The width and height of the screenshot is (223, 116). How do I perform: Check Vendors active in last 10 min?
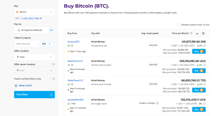coord(178,25)
